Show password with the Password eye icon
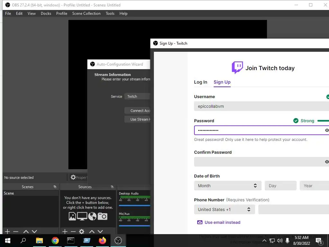329x247 pixels. (327, 130)
